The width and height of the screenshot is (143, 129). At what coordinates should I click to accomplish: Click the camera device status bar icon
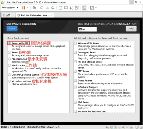127,127
